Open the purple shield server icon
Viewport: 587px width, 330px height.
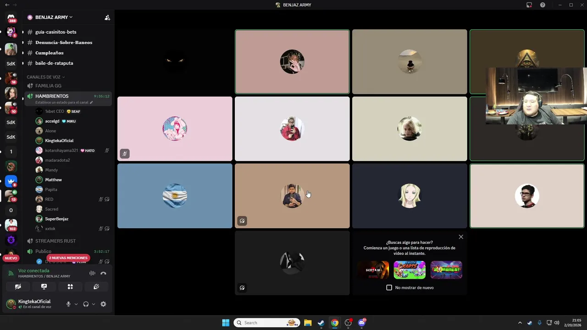[11, 240]
